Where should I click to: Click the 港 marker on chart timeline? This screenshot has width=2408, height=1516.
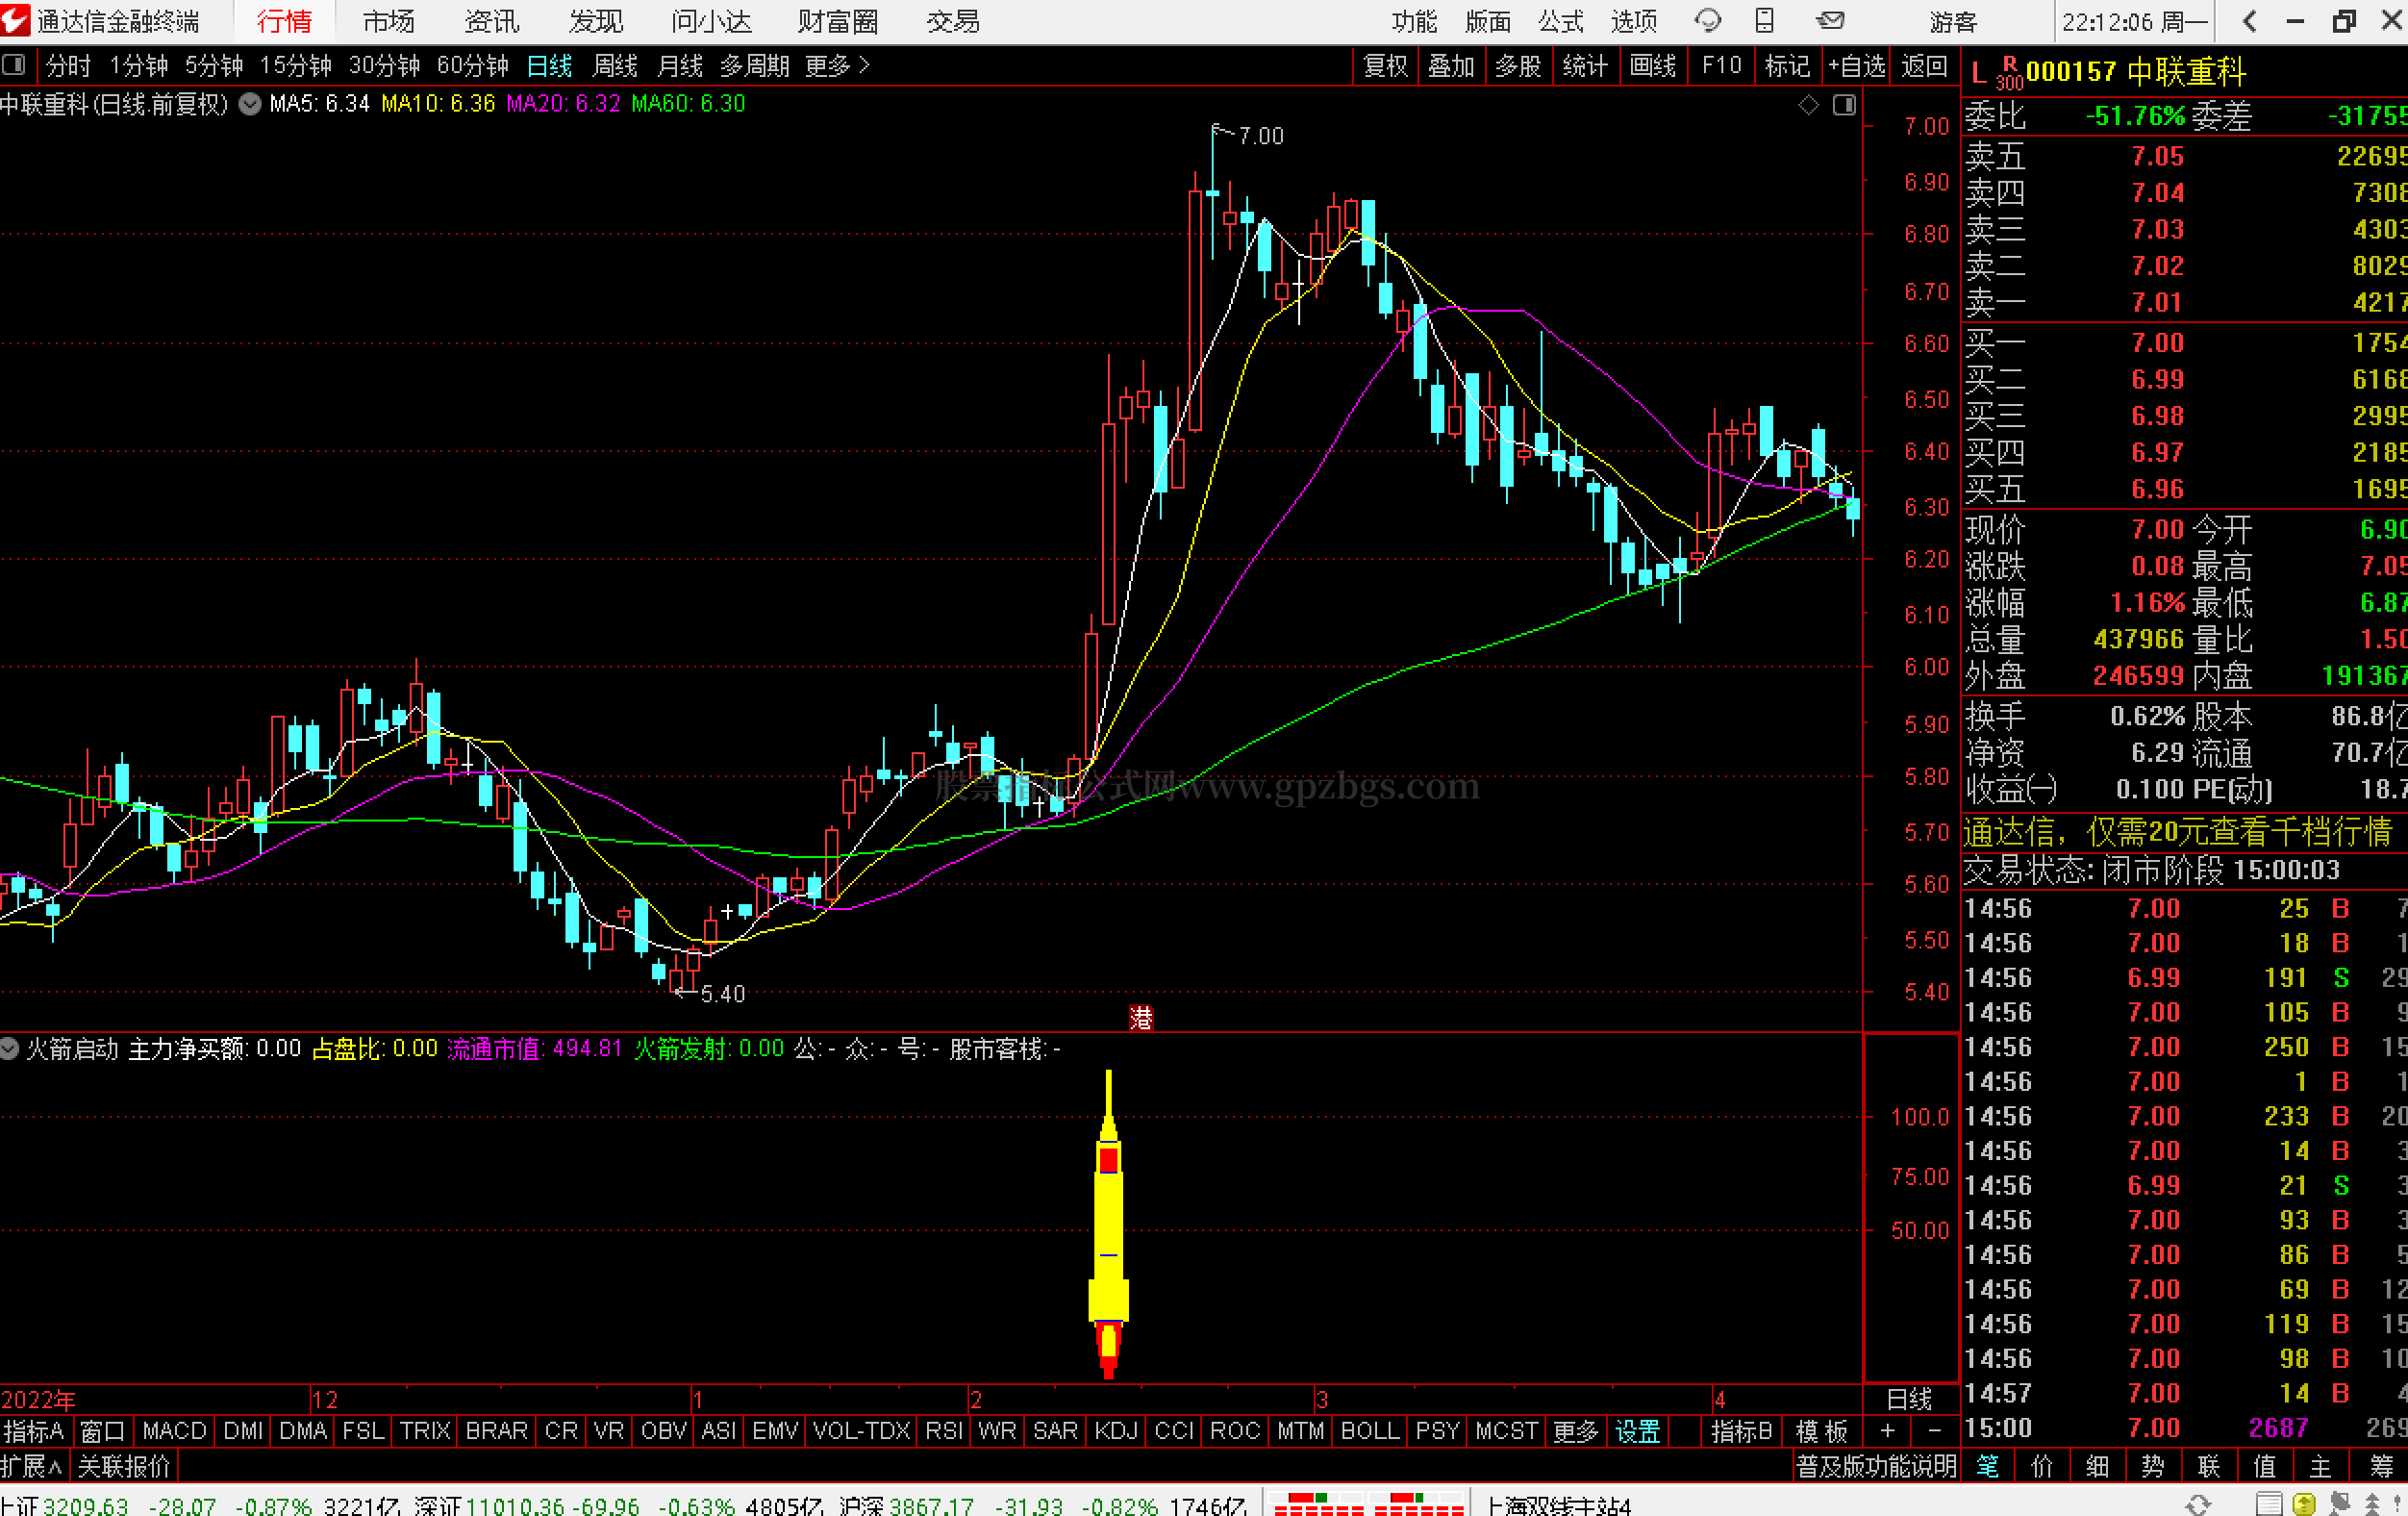tap(1141, 1017)
